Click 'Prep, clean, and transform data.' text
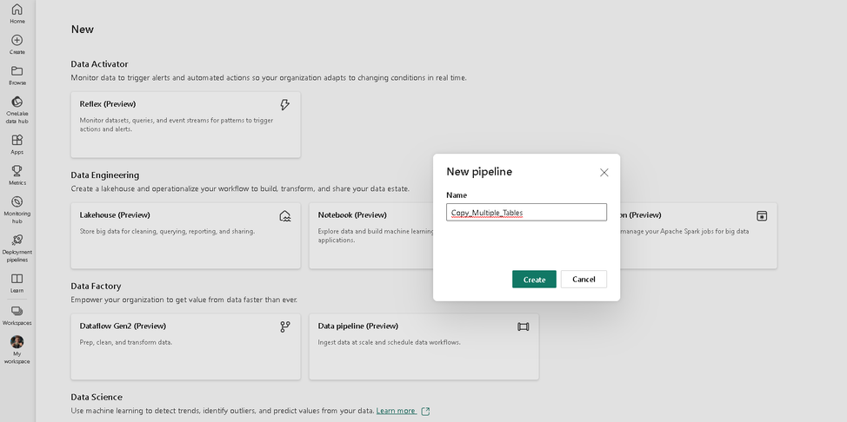 click(x=126, y=342)
